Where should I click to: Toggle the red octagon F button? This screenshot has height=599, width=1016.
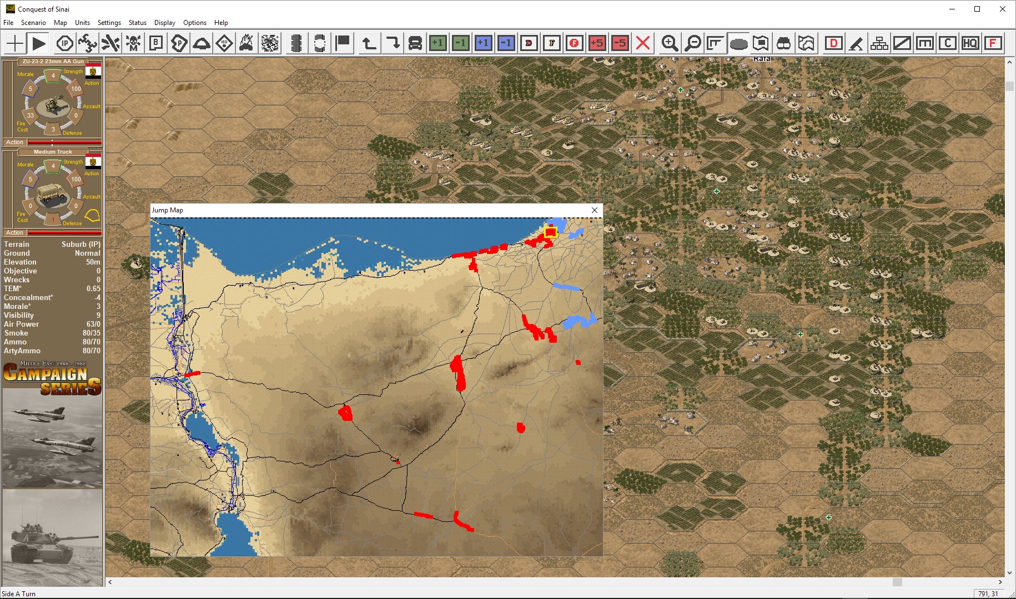pyautogui.click(x=574, y=43)
